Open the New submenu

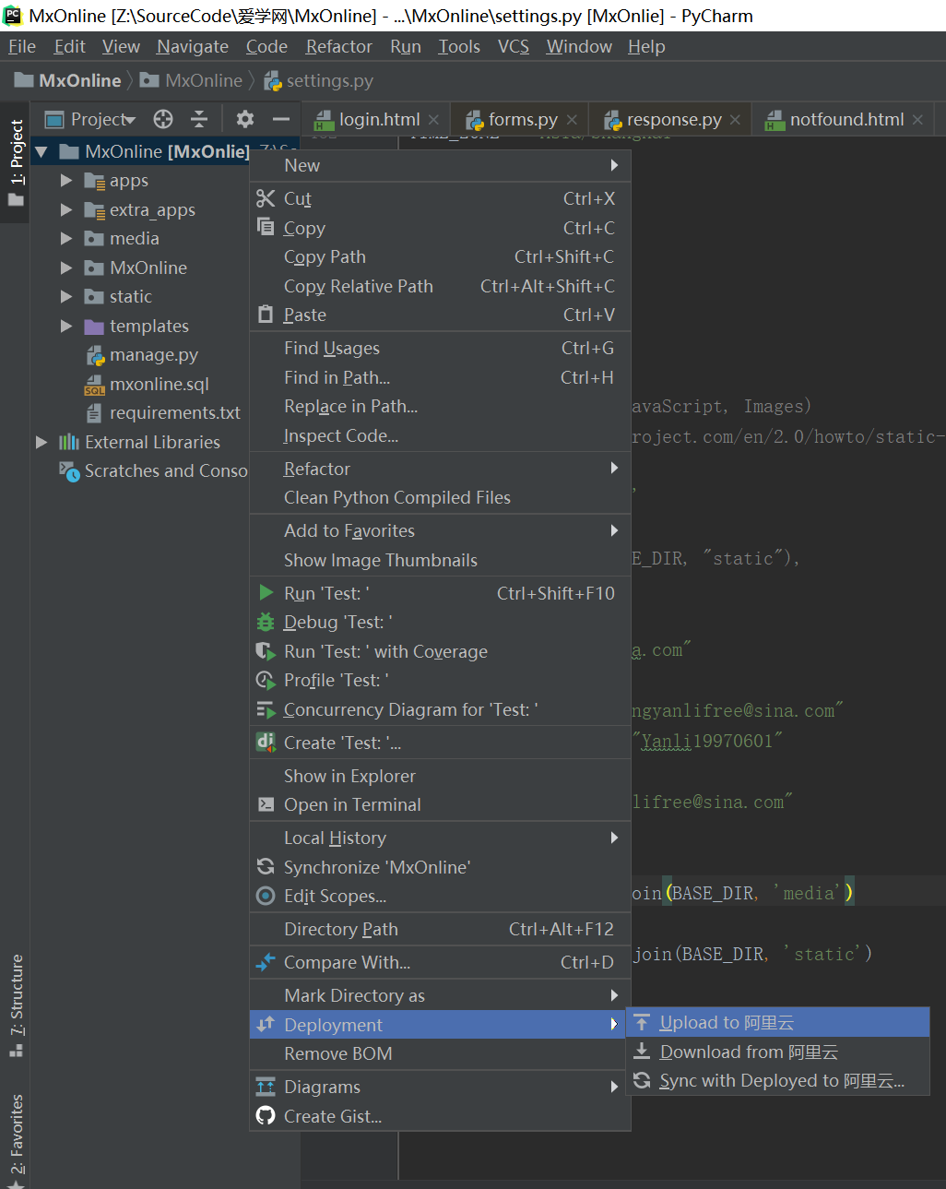pyautogui.click(x=440, y=165)
